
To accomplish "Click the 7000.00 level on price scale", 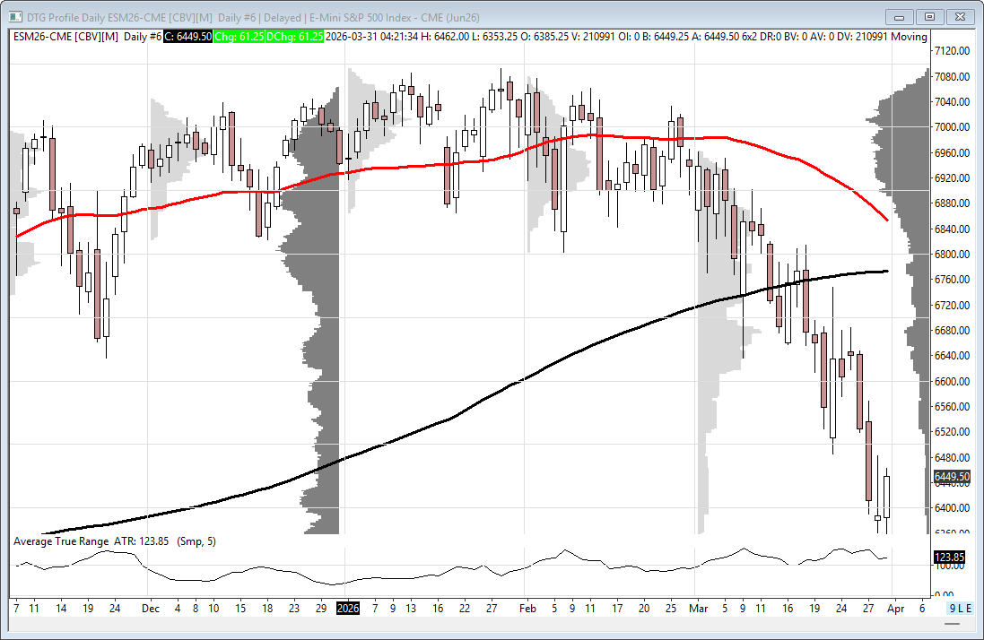I will (951, 127).
